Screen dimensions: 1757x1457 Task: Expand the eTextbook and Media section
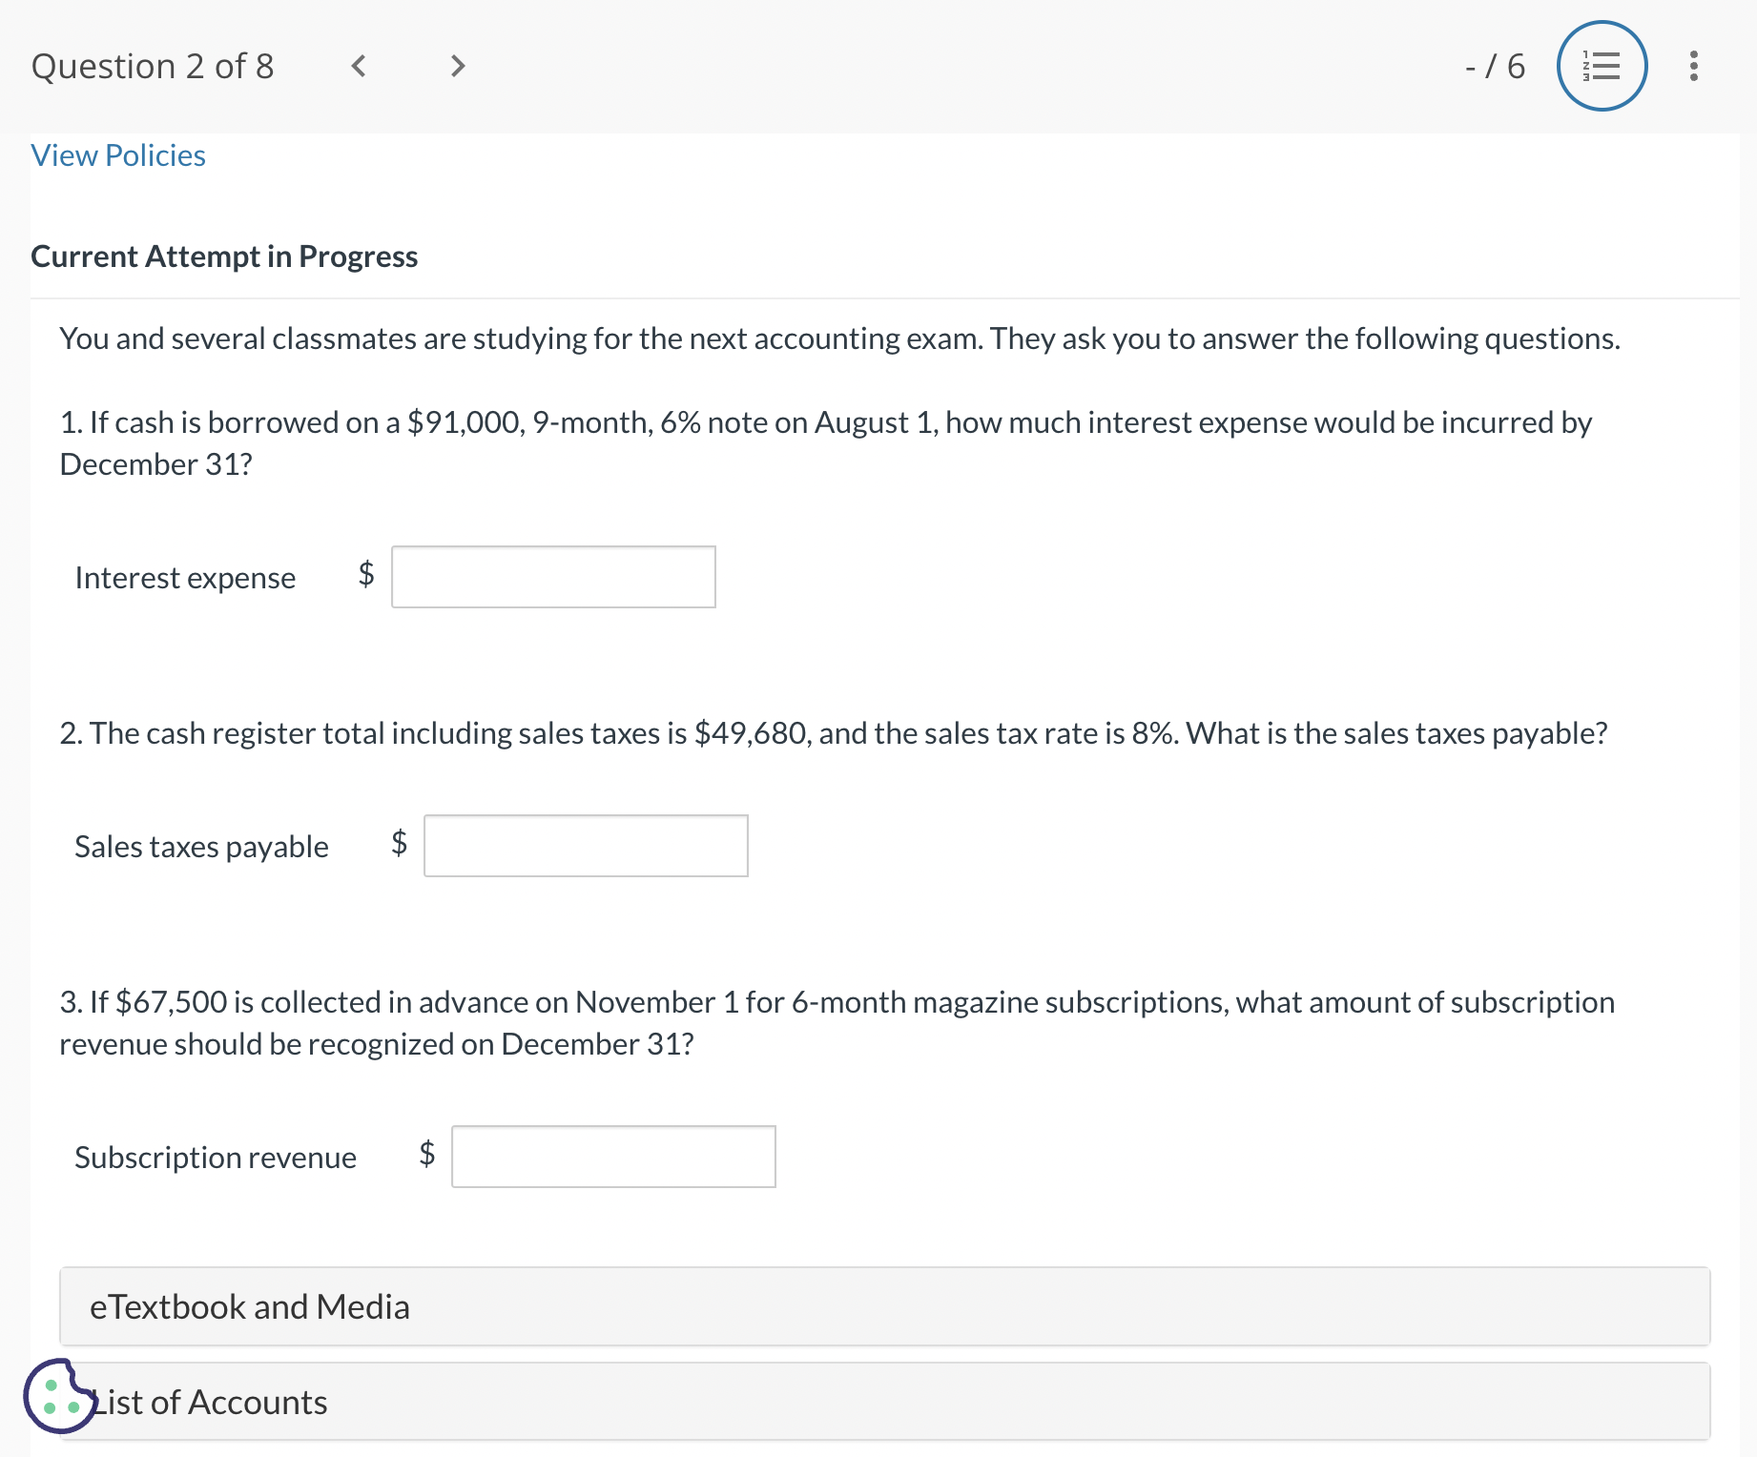click(x=251, y=1306)
